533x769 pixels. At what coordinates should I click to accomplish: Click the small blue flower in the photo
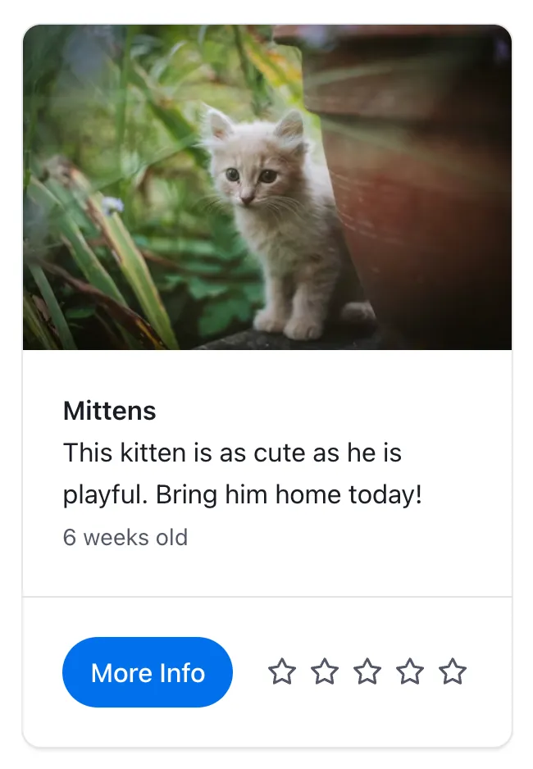coord(113,205)
